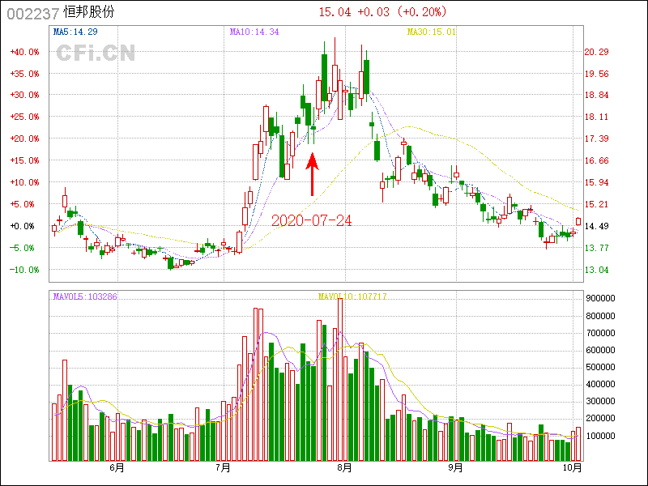Jump to 9月 on the time axis

pyautogui.click(x=455, y=467)
